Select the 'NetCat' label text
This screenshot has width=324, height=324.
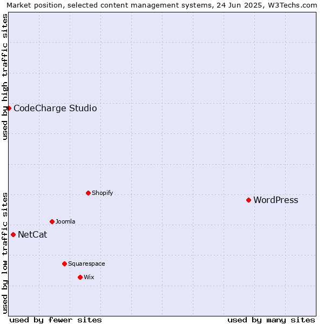pyautogui.click(x=32, y=234)
